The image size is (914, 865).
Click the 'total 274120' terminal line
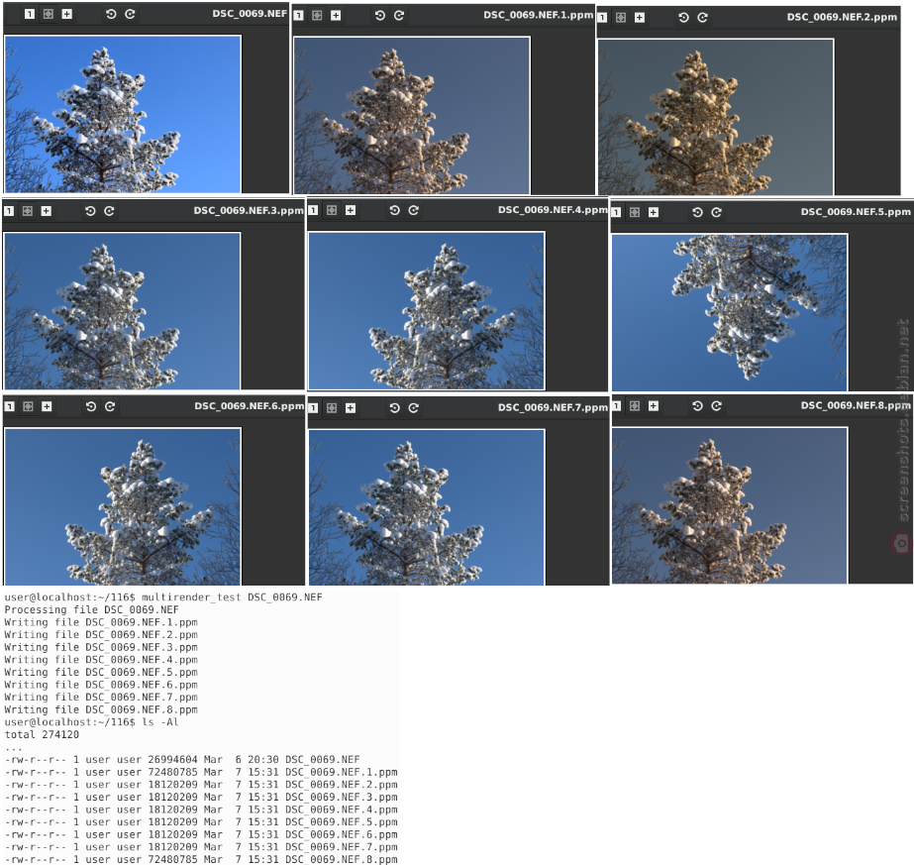point(42,734)
